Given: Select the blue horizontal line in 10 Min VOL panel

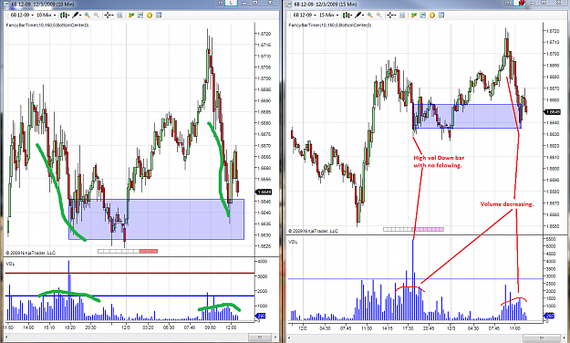Looking at the screenshot, I should click(x=130, y=296).
